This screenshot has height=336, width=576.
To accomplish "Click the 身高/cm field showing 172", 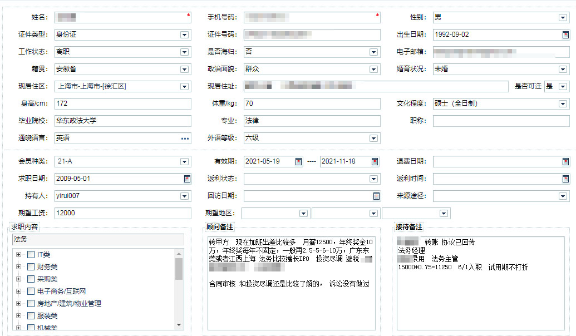I will (x=122, y=103).
